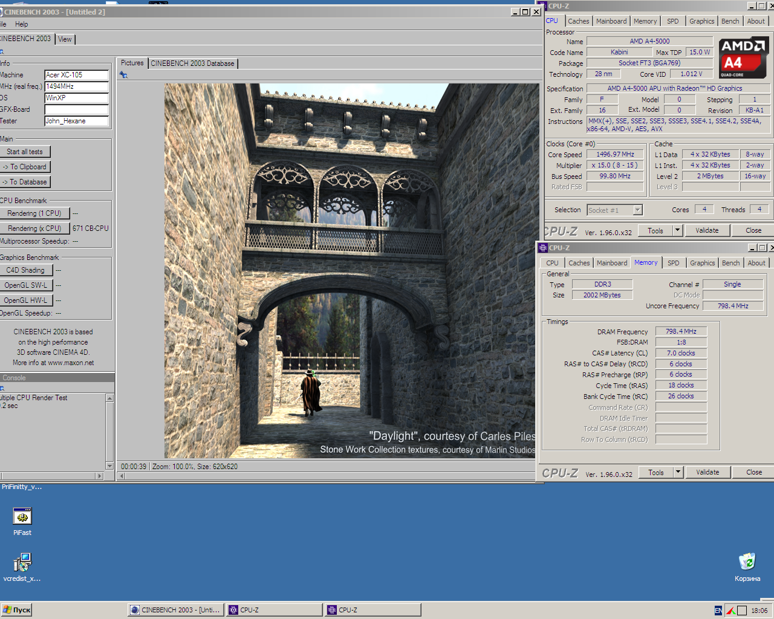Image resolution: width=774 pixels, height=619 pixels.
Task: Select the Pictures tab
Action: [132, 63]
